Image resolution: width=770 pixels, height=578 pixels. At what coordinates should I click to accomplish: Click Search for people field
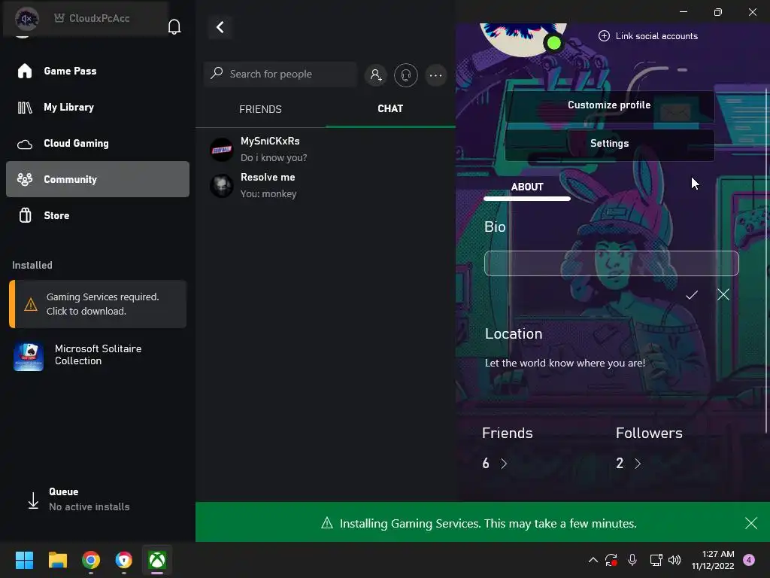pos(280,75)
